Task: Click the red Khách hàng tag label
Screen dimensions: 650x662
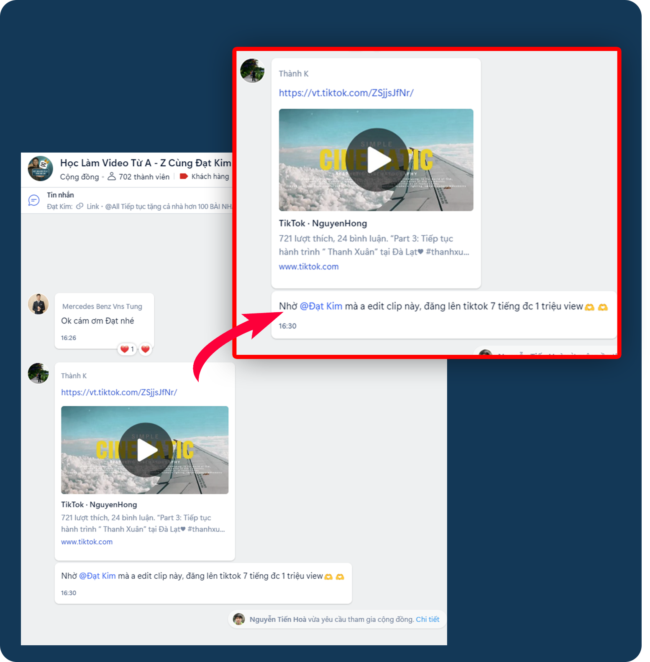Action: point(205,176)
